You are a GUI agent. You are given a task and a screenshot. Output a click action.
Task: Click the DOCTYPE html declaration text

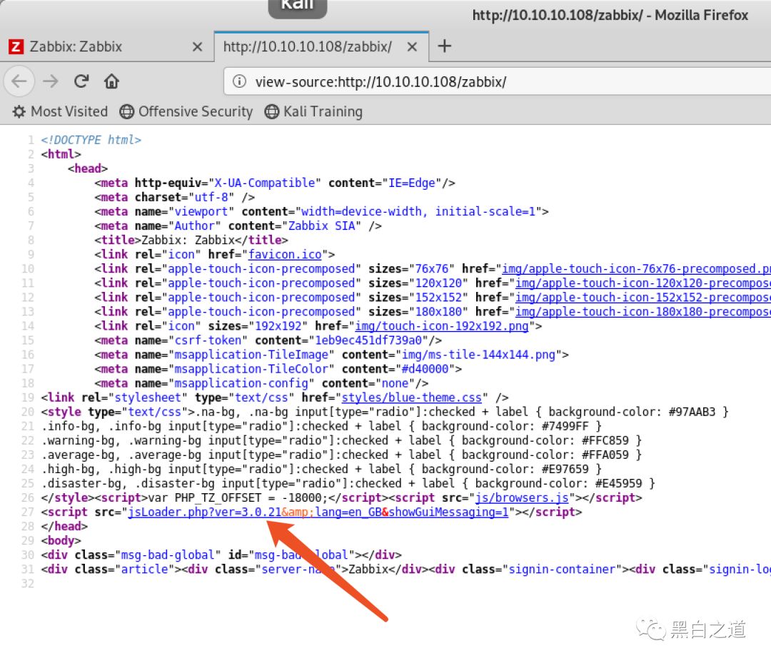tap(91, 140)
